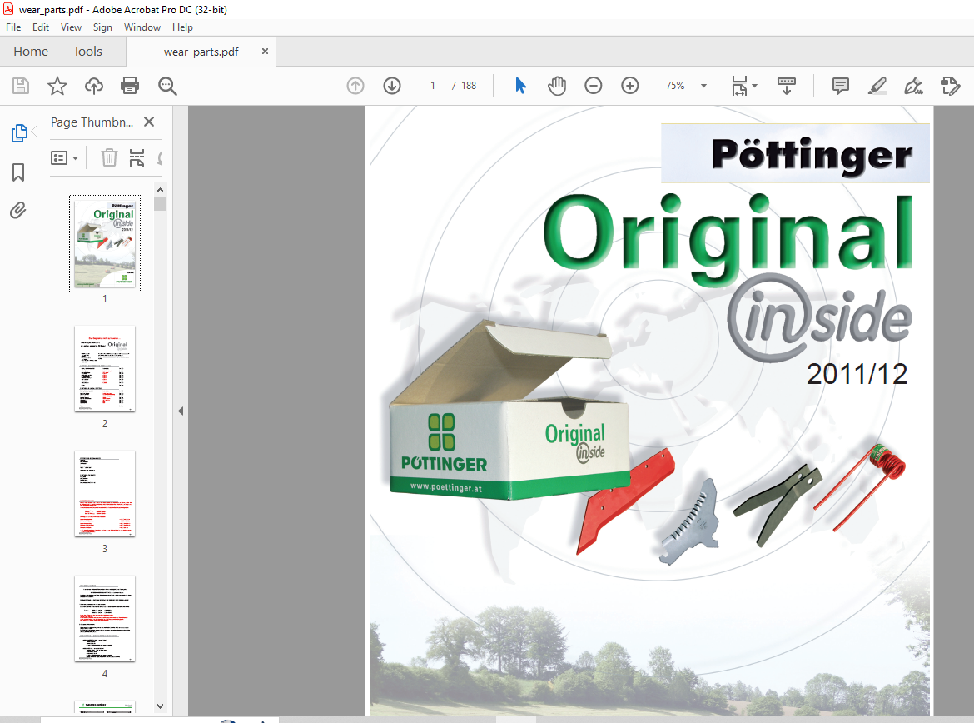Select the Highlight text tool
This screenshot has height=723, width=974.
(x=877, y=86)
